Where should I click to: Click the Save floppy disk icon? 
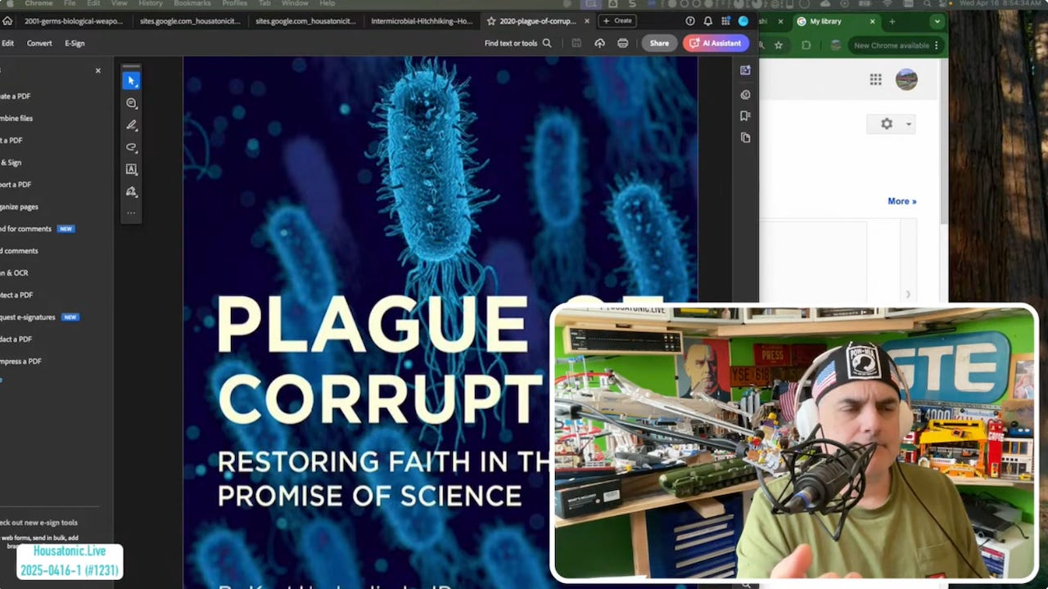576,43
